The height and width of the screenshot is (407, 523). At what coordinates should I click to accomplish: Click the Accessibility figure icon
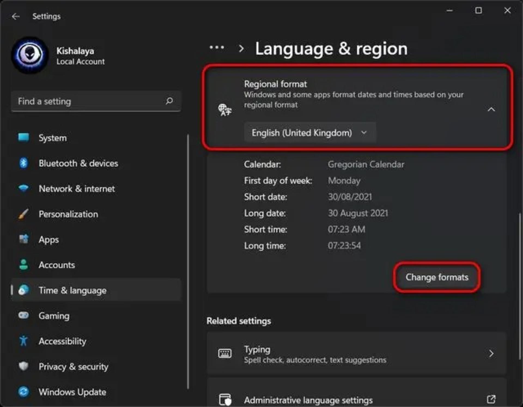click(x=23, y=341)
